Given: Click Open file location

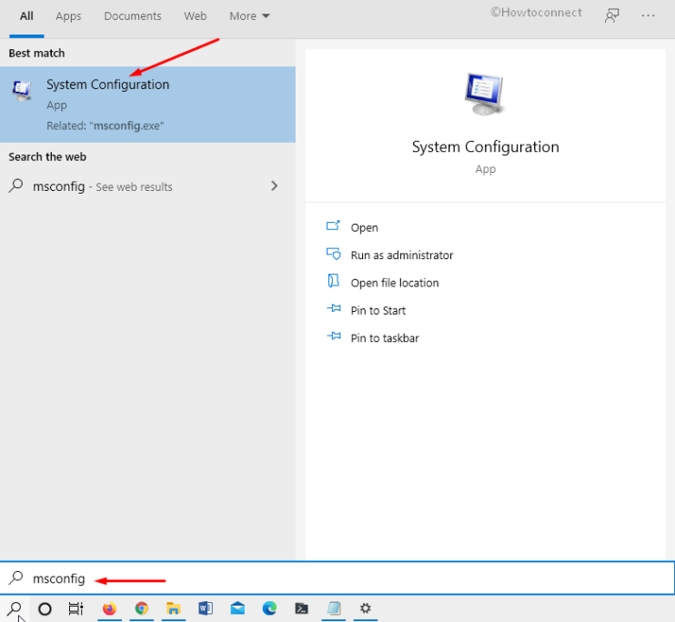Looking at the screenshot, I should click(x=394, y=283).
